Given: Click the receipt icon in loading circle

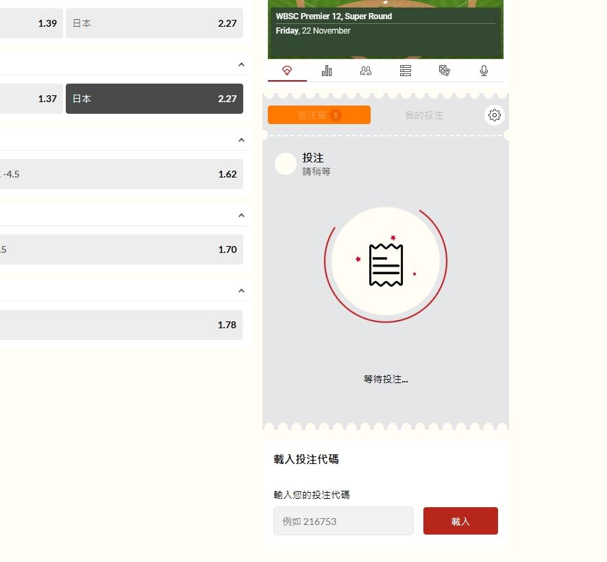Looking at the screenshot, I should click(386, 264).
